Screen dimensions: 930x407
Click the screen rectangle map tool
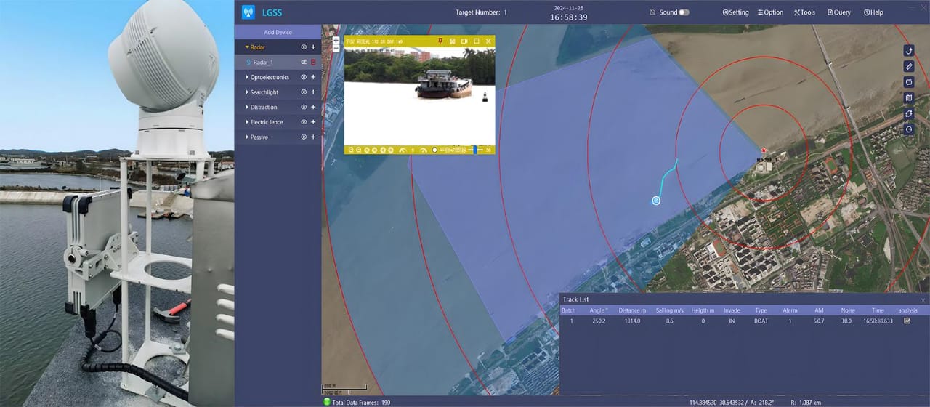(908, 82)
